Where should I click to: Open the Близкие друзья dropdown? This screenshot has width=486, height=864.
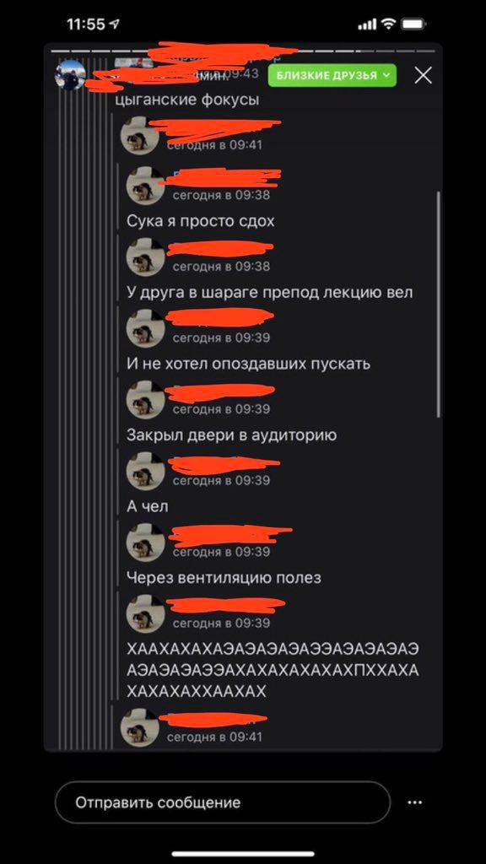coord(332,75)
